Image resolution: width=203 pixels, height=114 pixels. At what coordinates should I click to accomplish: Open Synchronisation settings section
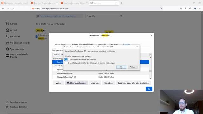[16, 49]
